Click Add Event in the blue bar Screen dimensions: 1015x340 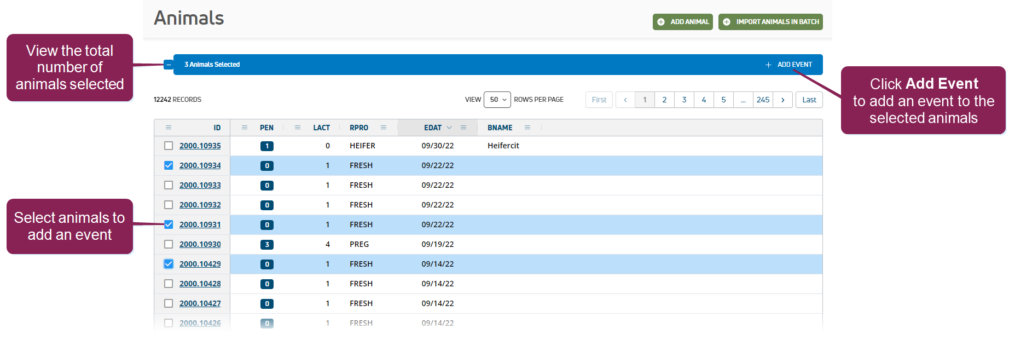point(788,65)
